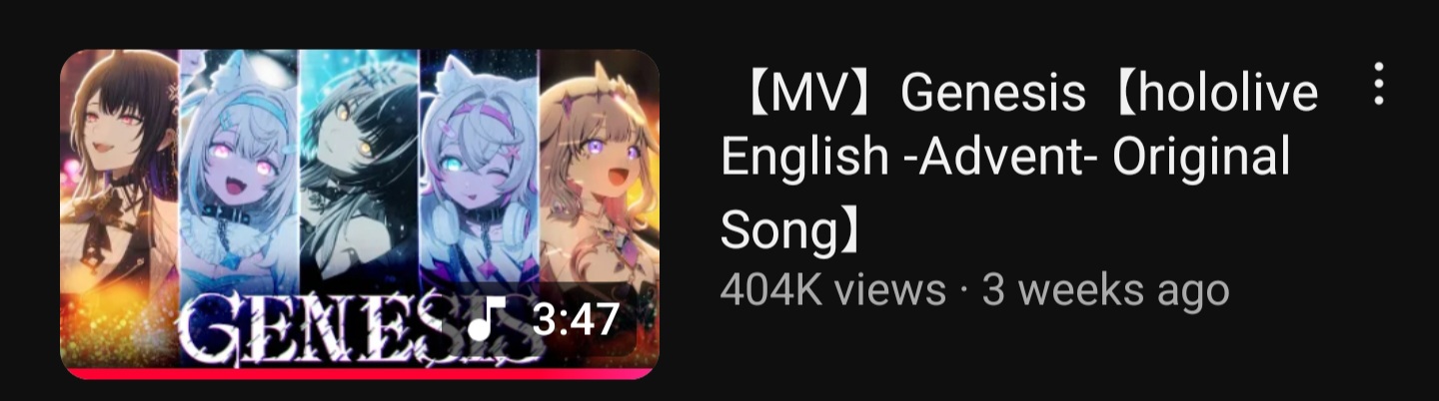
Task: Click the 3 weeks ago timestamp
Action: (1105, 290)
